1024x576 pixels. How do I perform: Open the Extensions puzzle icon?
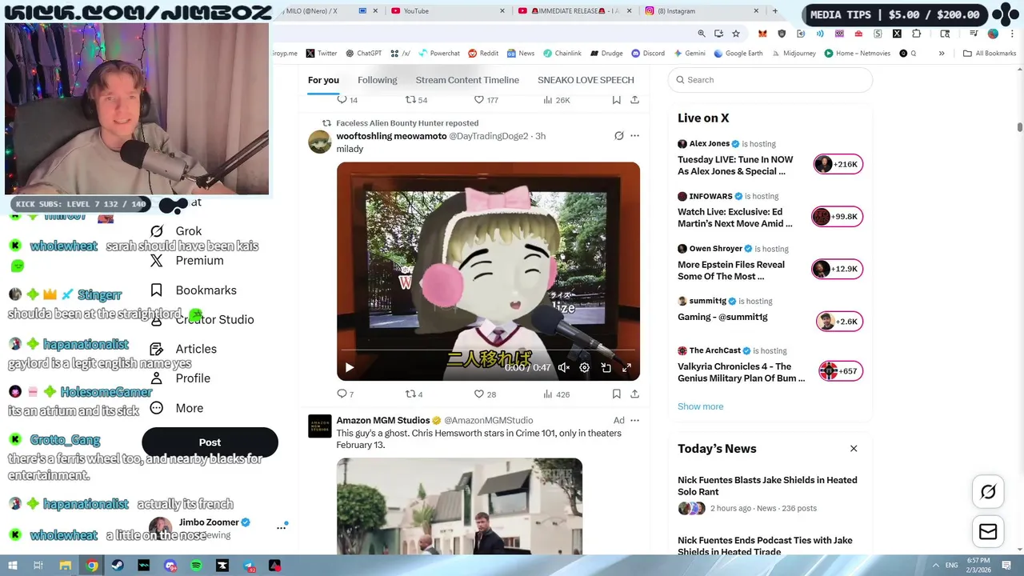(916, 34)
